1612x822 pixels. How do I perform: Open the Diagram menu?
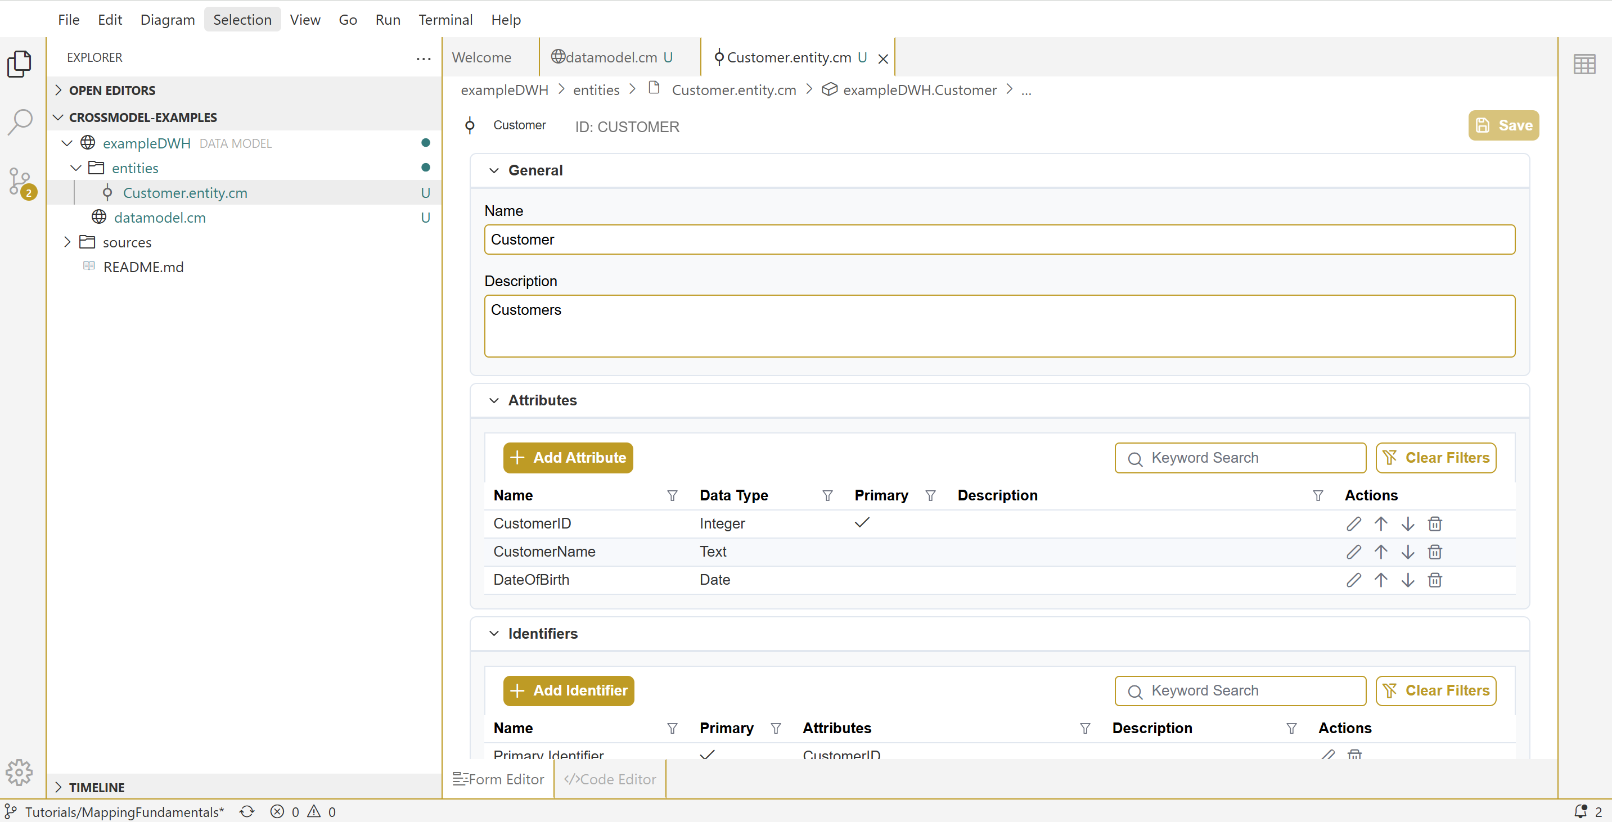pyautogui.click(x=167, y=19)
